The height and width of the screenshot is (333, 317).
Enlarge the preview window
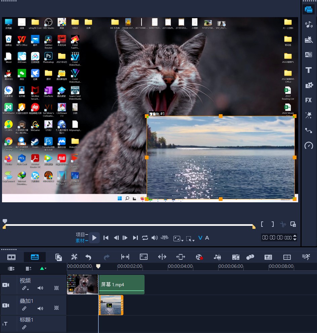pos(293,224)
